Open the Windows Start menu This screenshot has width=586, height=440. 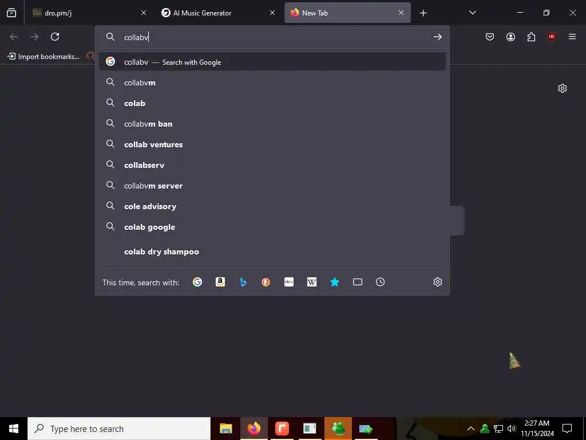point(14,429)
